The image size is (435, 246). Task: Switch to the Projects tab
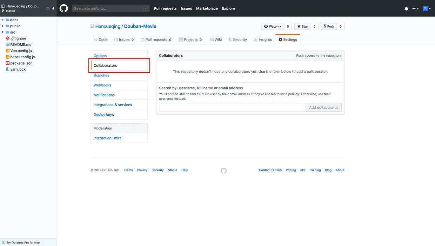click(x=190, y=39)
